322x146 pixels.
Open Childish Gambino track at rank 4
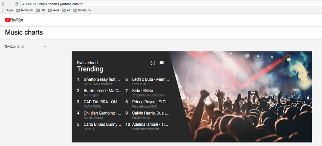[x=102, y=113]
